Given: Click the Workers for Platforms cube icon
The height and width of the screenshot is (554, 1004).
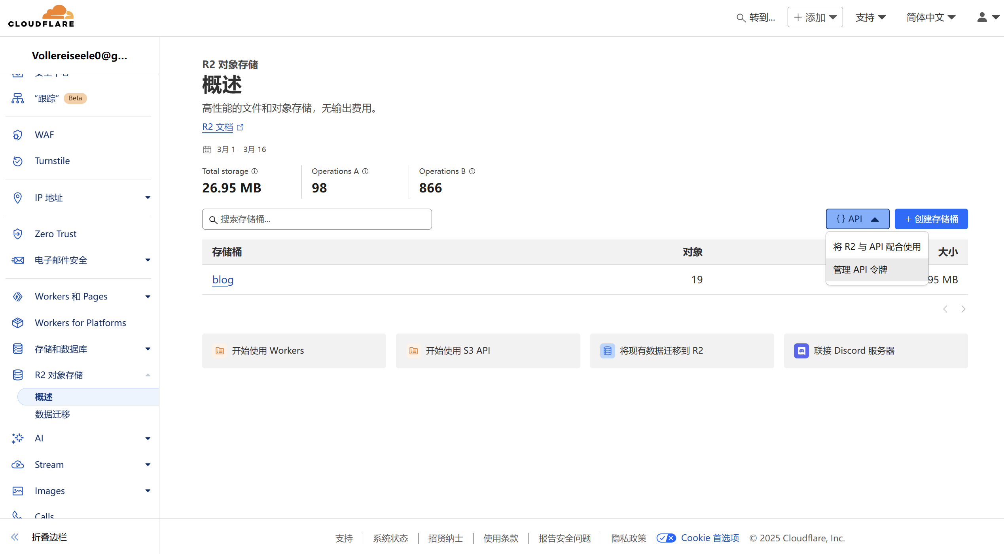Looking at the screenshot, I should pos(17,323).
